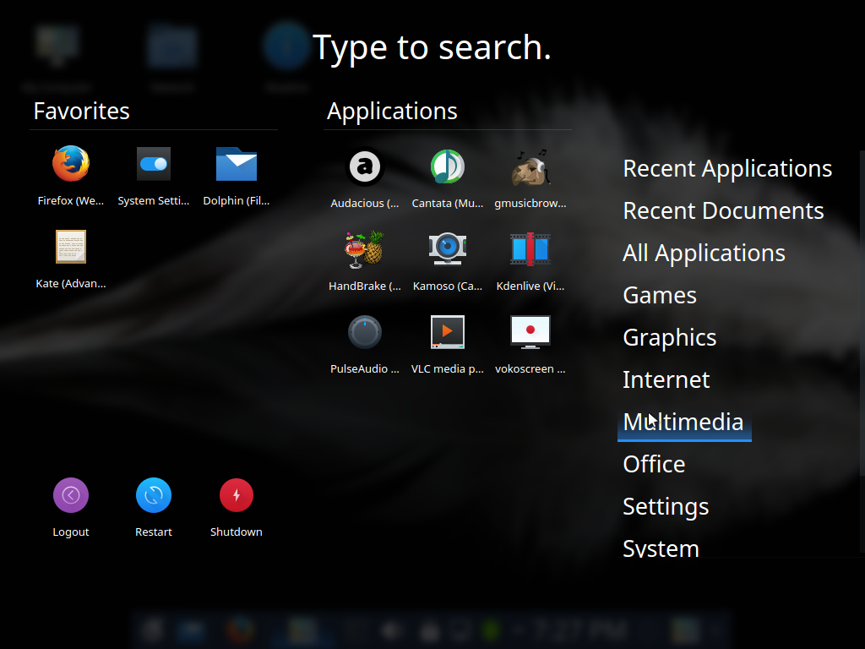Start vokoscreen screen recorder
The image size is (865, 649).
tap(530, 332)
